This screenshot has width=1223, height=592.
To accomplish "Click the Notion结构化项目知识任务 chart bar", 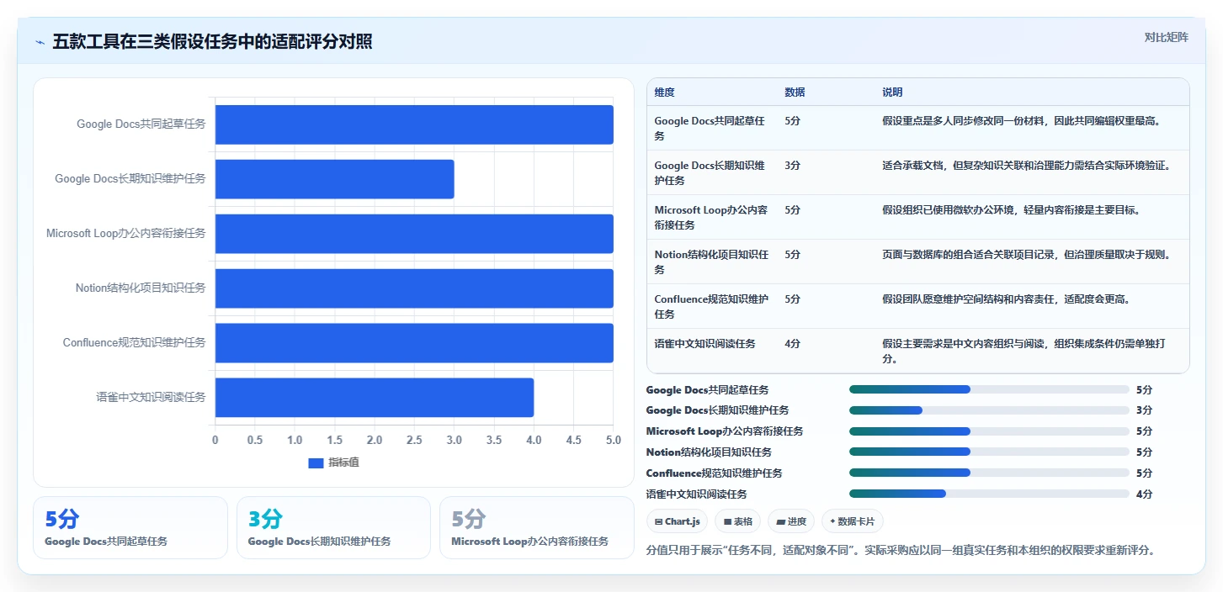I will [414, 288].
